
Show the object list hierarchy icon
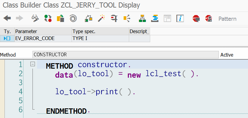(142, 18)
